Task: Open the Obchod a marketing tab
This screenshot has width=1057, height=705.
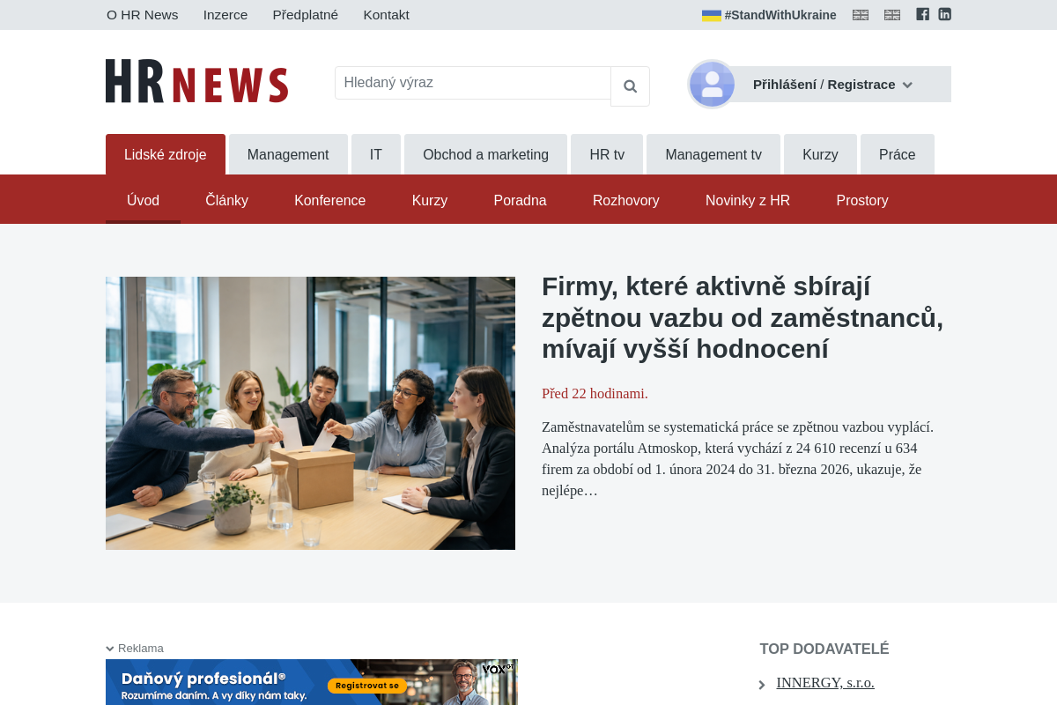Action: coord(485,154)
